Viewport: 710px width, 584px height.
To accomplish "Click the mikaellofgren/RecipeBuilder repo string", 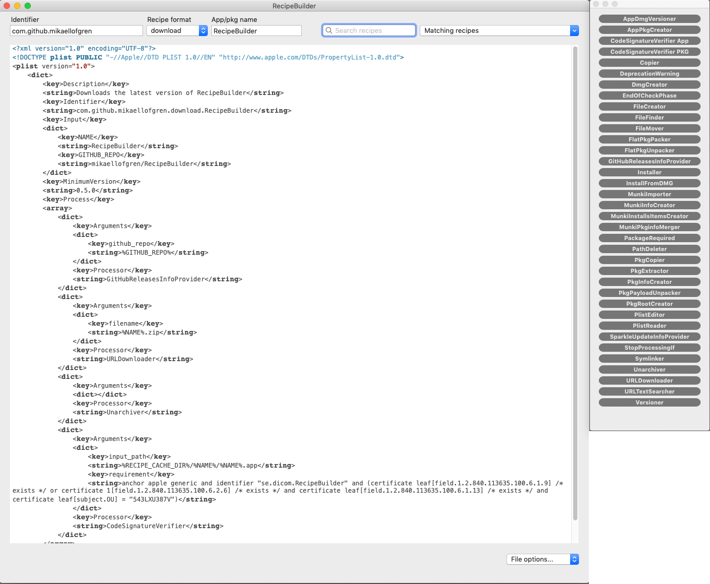I will coord(144,164).
